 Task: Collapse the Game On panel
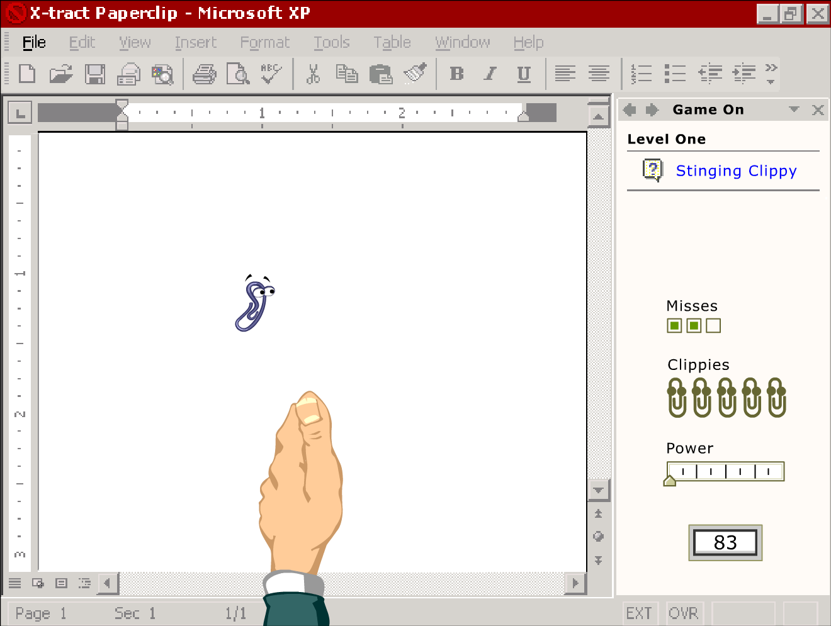click(x=794, y=109)
